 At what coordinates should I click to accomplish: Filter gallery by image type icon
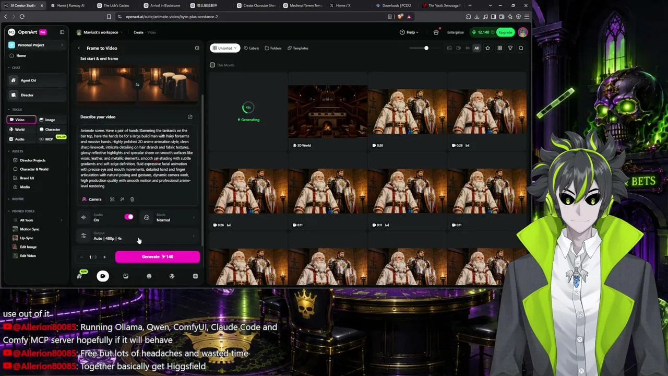click(449, 48)
